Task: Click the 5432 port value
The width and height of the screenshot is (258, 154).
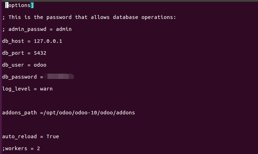Action: [x=40, y=53]
